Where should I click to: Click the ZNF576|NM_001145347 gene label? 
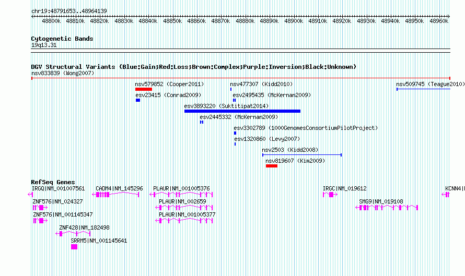63,214
